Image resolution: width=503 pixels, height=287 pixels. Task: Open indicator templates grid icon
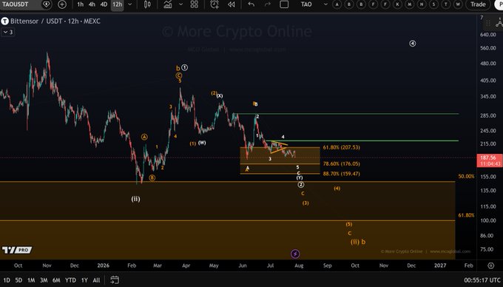coord(194,4)
